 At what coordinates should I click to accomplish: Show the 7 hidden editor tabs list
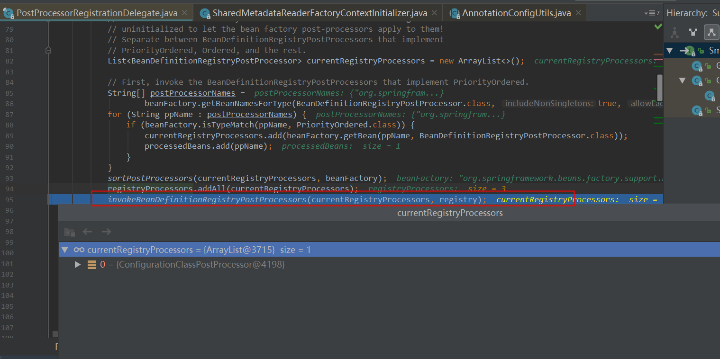(652, 13)
